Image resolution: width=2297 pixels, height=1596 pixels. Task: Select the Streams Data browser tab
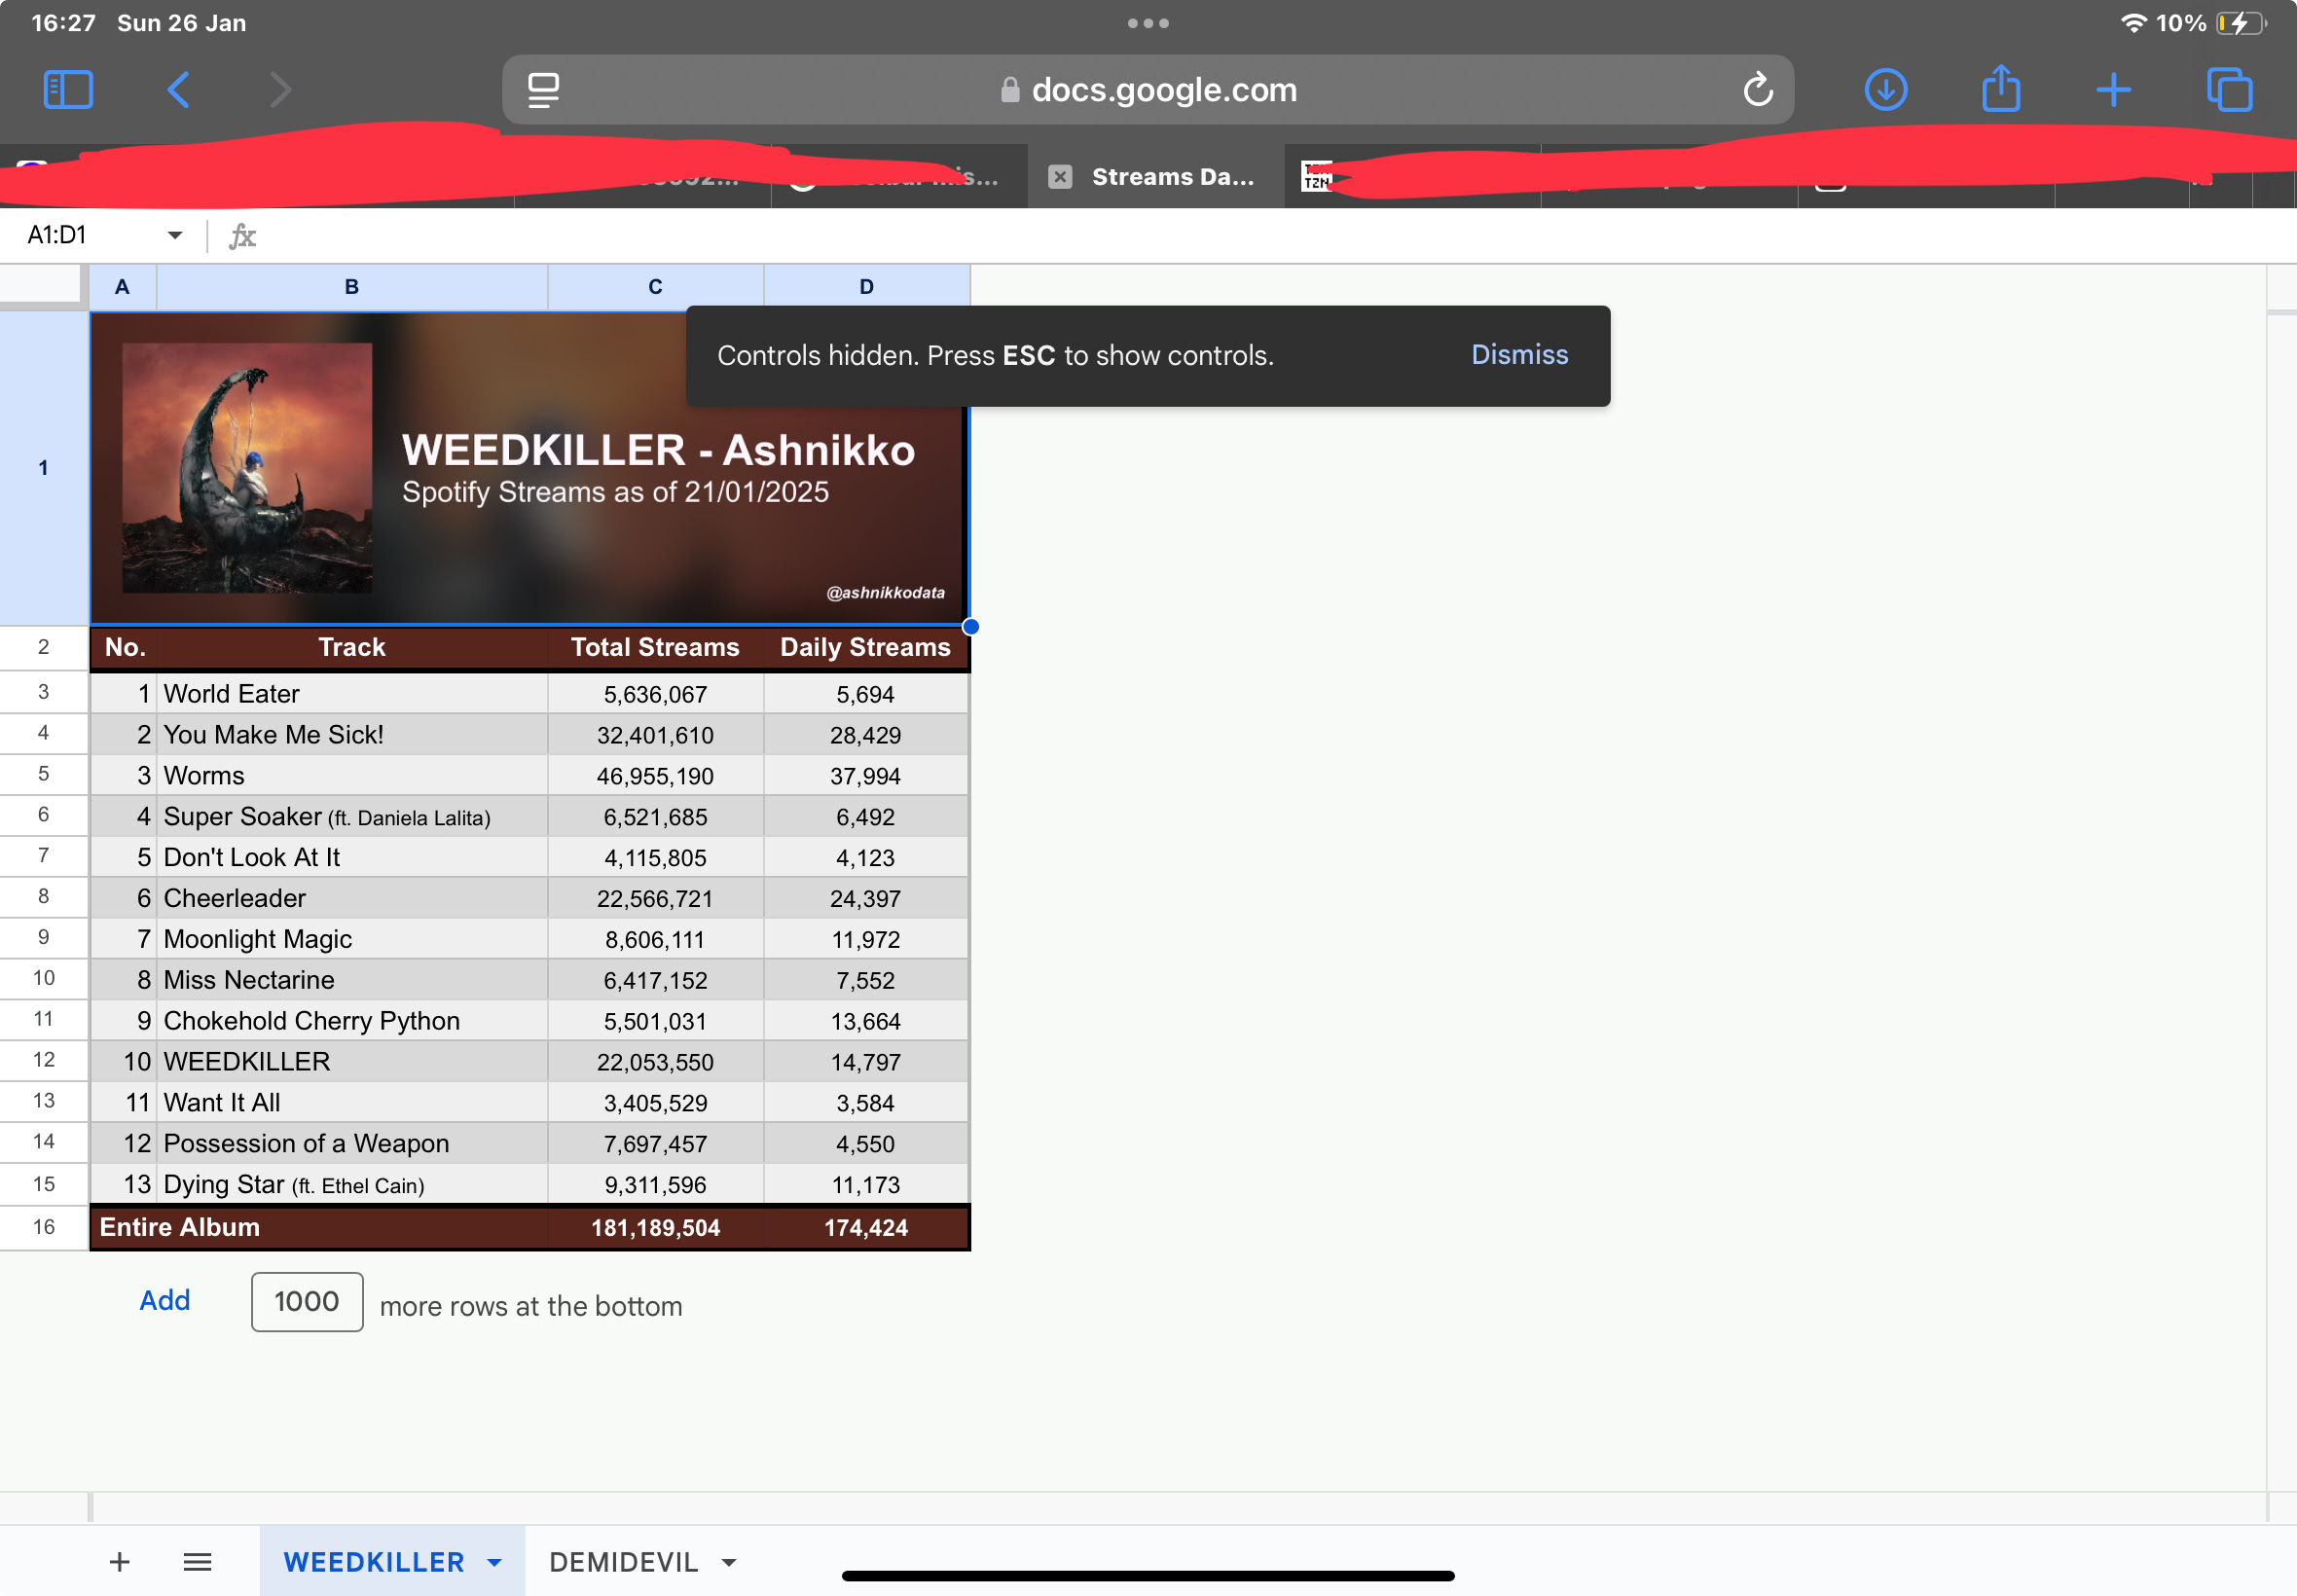[1172, 177]
